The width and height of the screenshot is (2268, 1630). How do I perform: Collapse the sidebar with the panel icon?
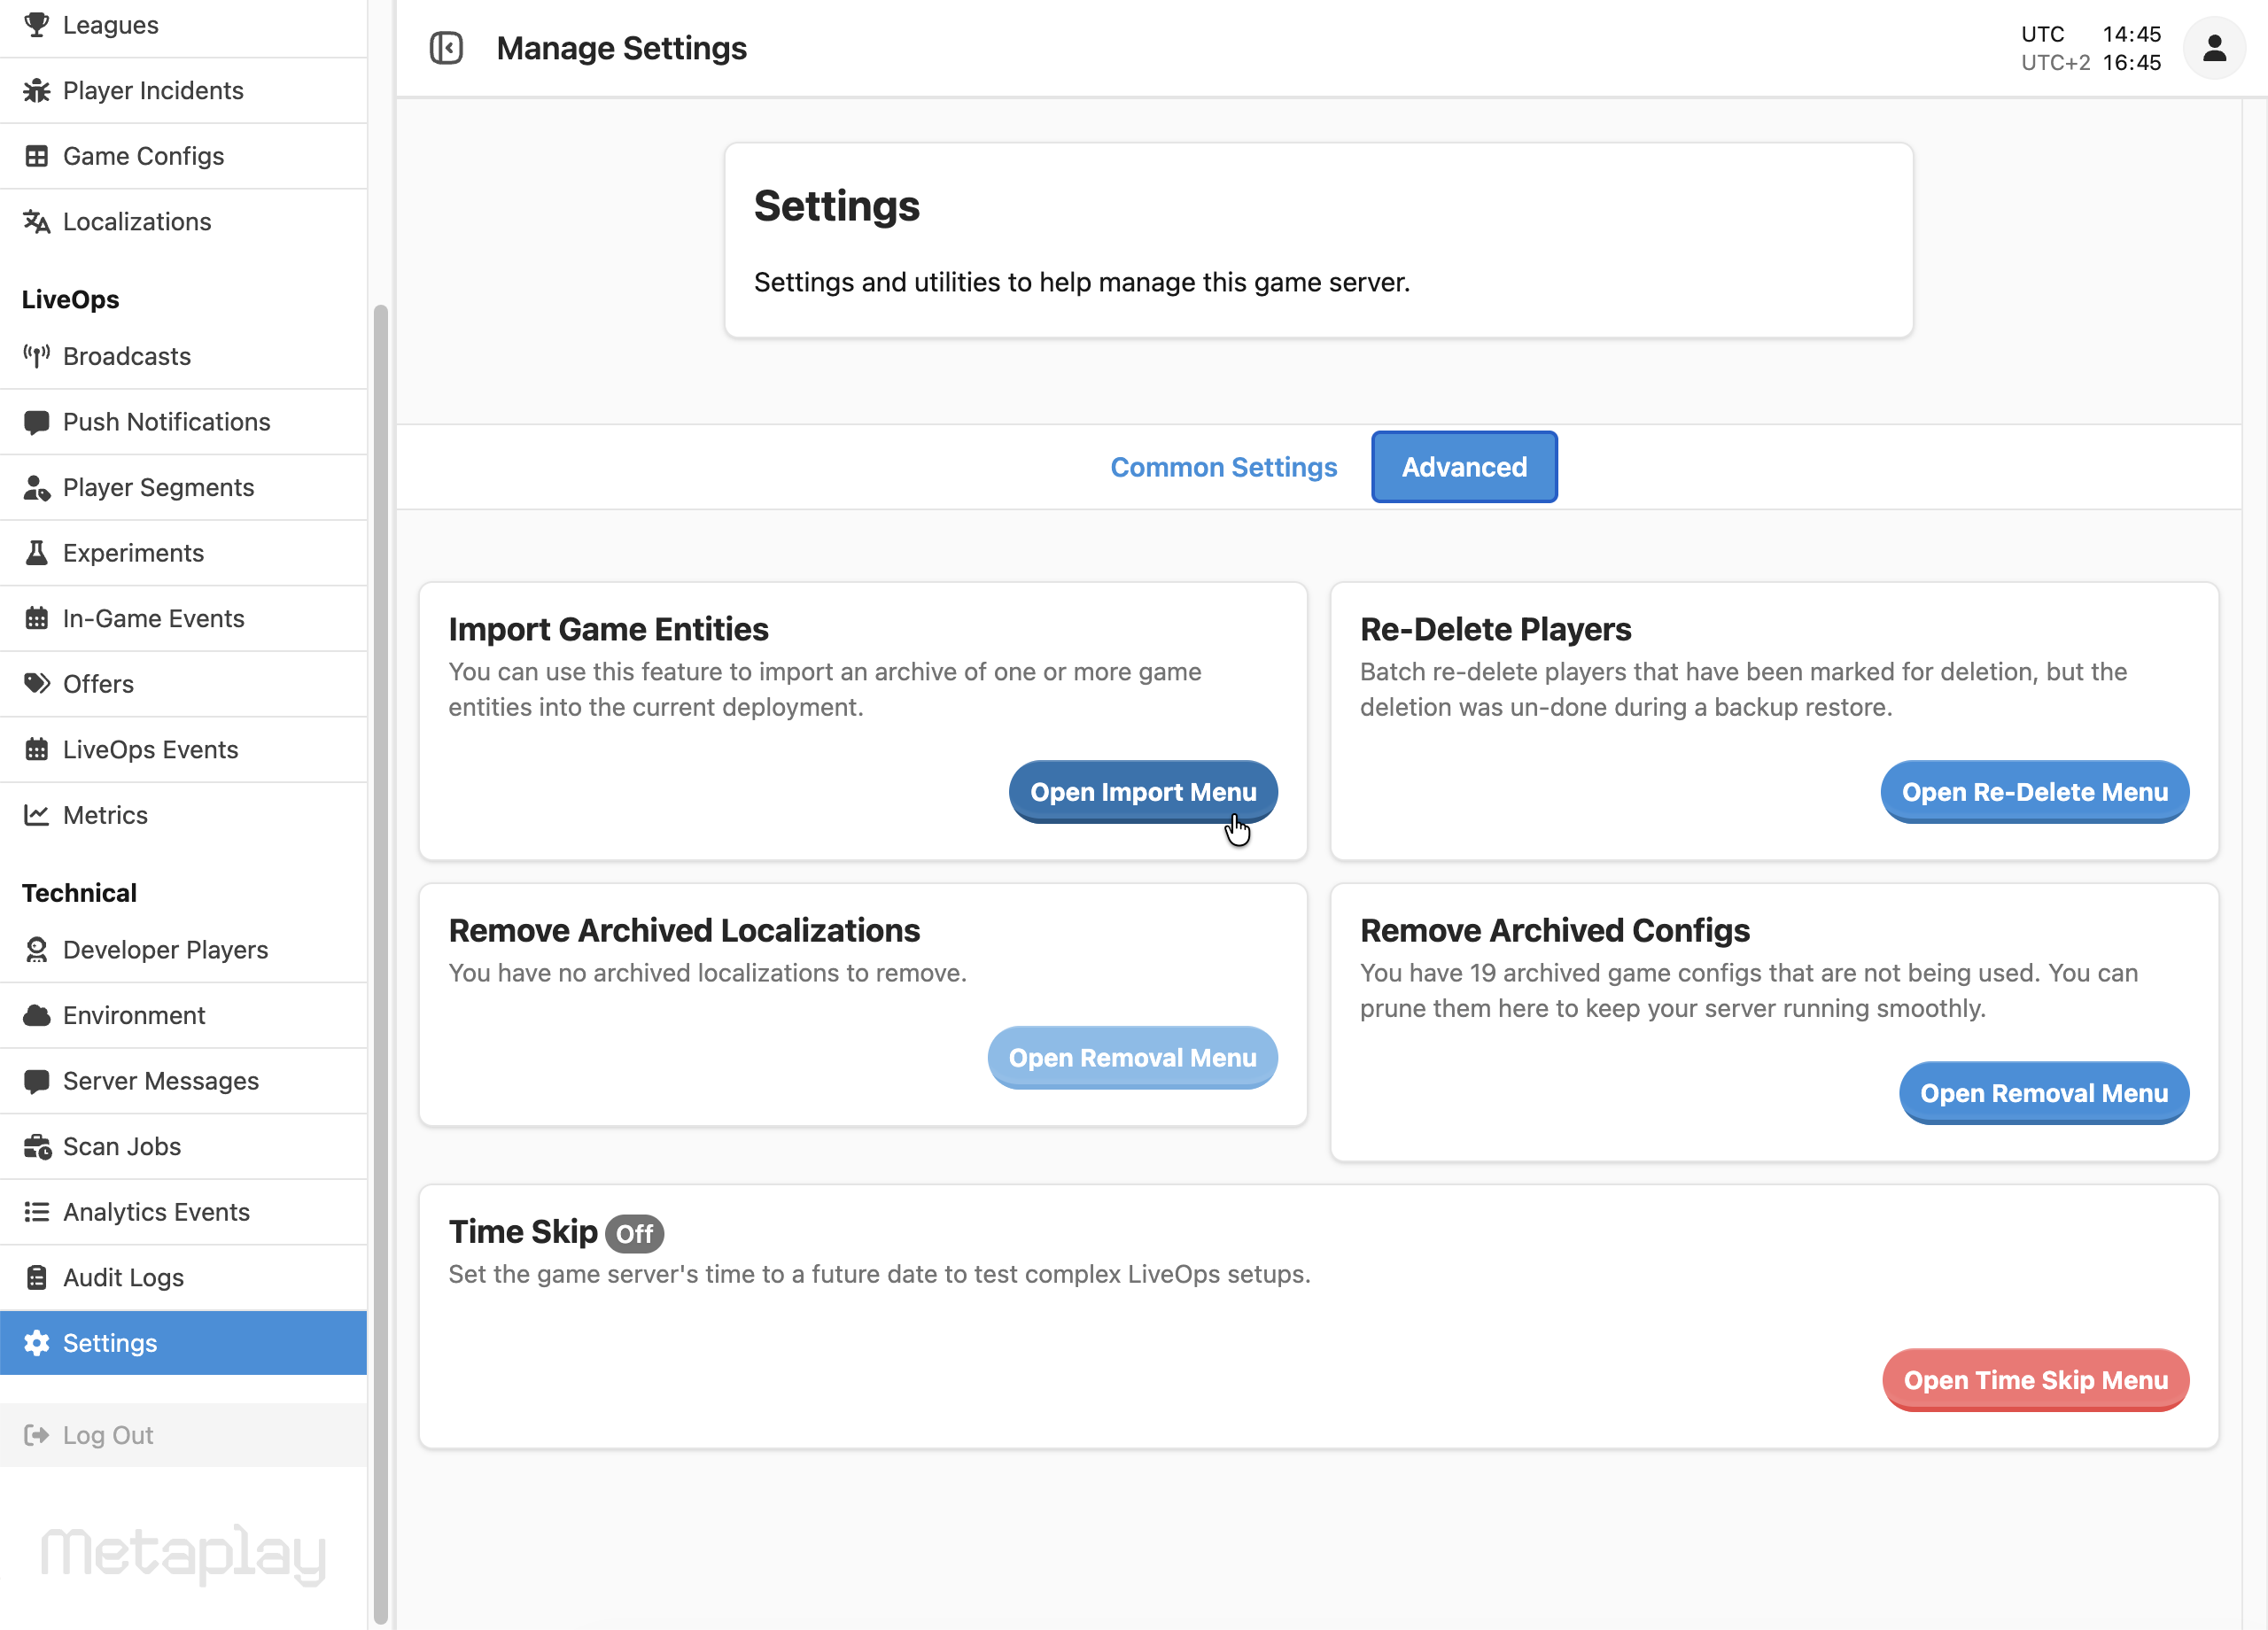446,48
